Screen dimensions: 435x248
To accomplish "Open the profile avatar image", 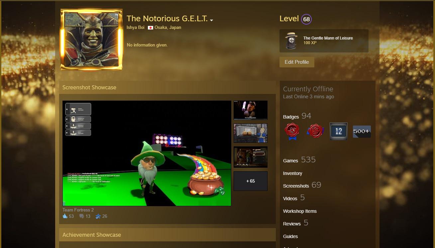I will pyautogui.click(x=91, y=40).
